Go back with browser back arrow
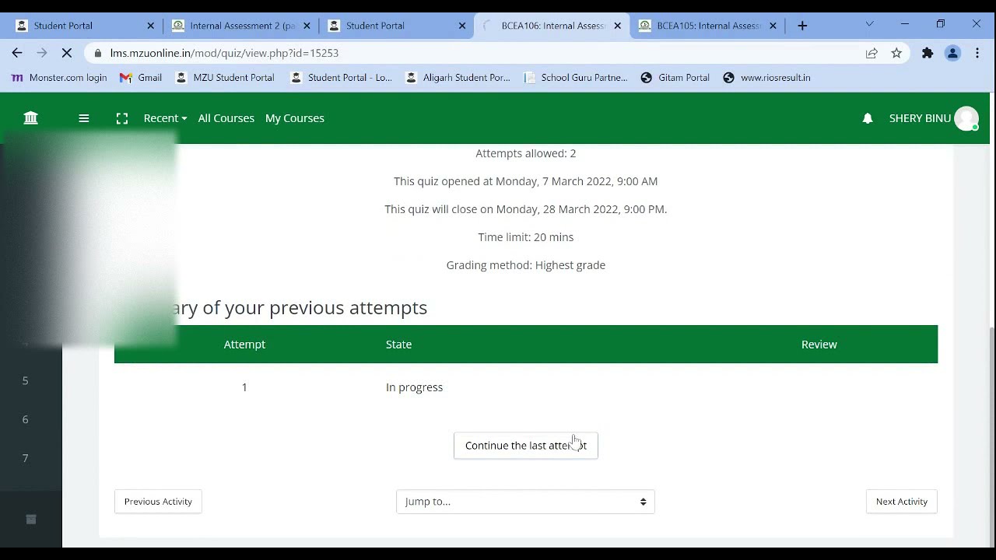The height and width of the screenshot is (560, 996). 17,53
